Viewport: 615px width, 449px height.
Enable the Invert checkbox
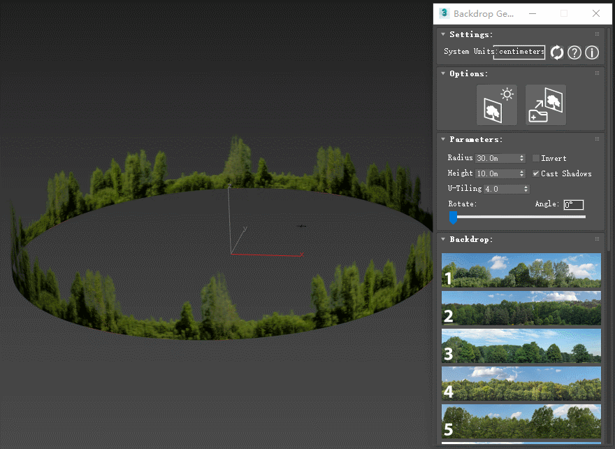536,158
